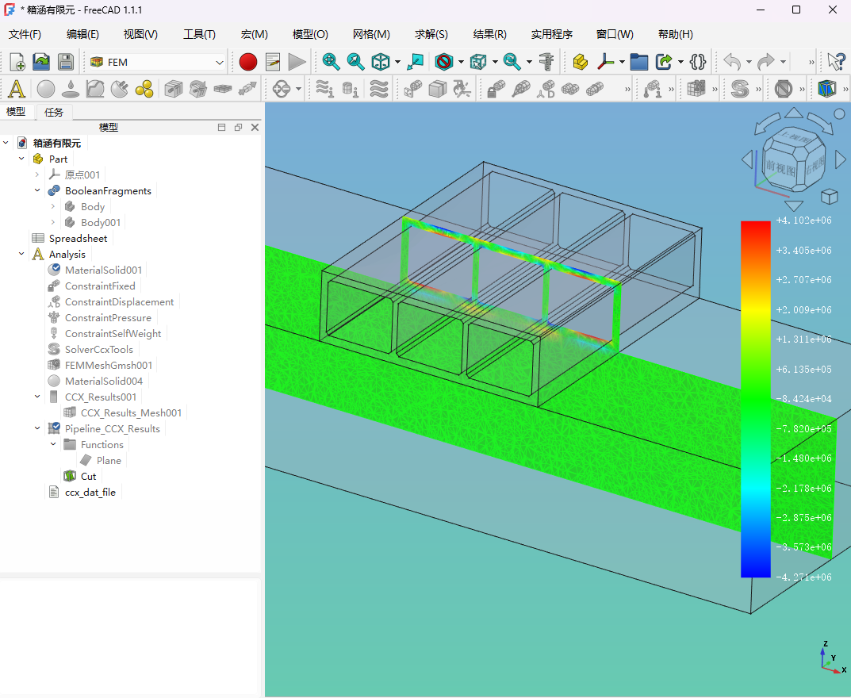Click the 前视图 face of navigation cube
This screenshot has width=851, height=698.
pos(780,167)
